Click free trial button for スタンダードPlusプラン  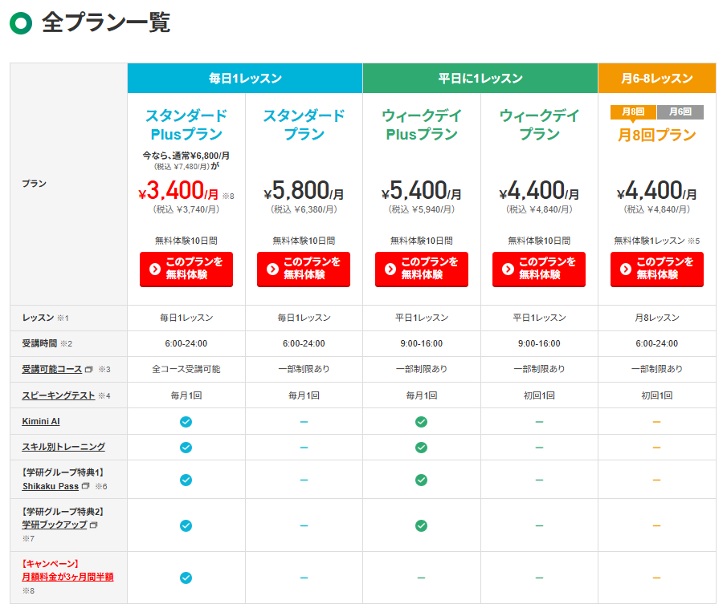point(186,269)
